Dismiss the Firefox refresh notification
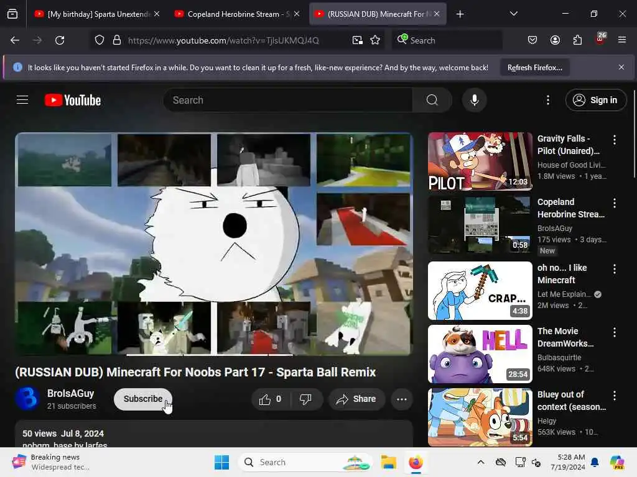 621,67
